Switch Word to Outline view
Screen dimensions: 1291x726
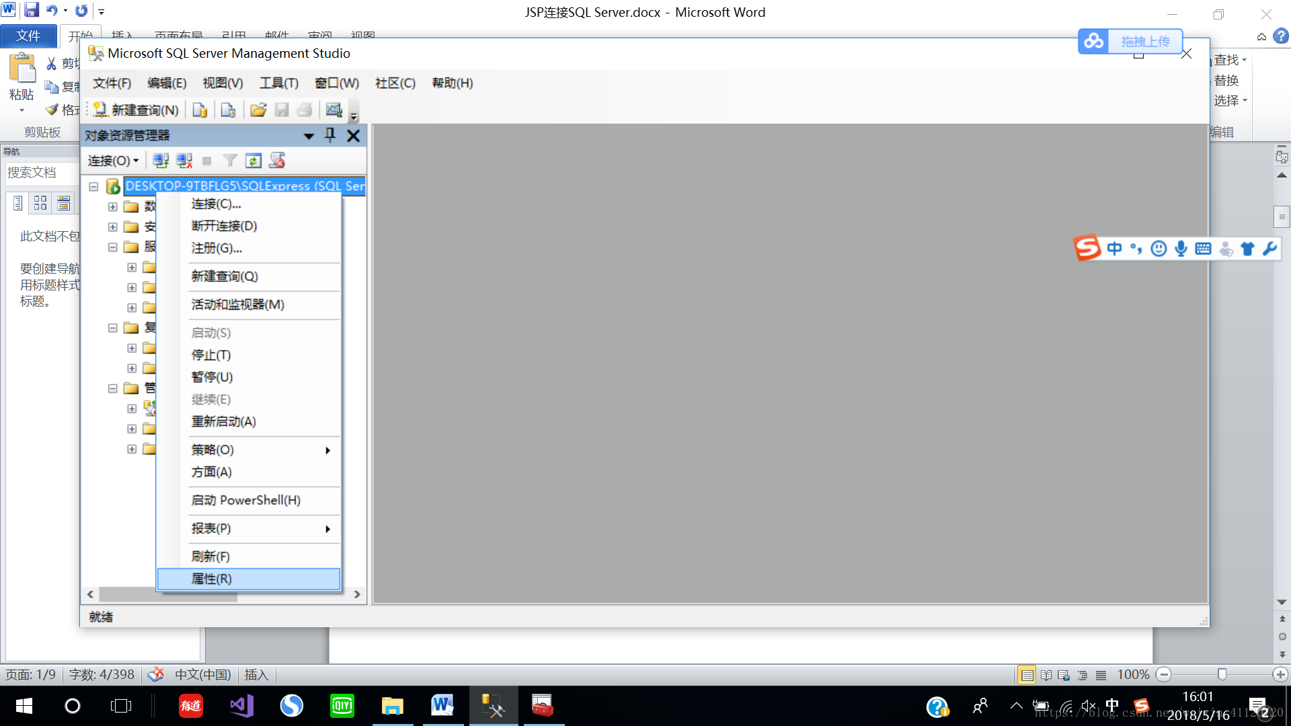1083,675
